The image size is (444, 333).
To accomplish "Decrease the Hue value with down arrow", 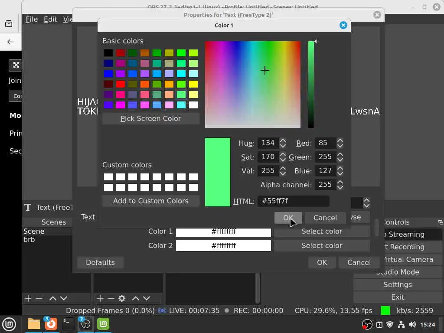I will [x=283, y=146].
